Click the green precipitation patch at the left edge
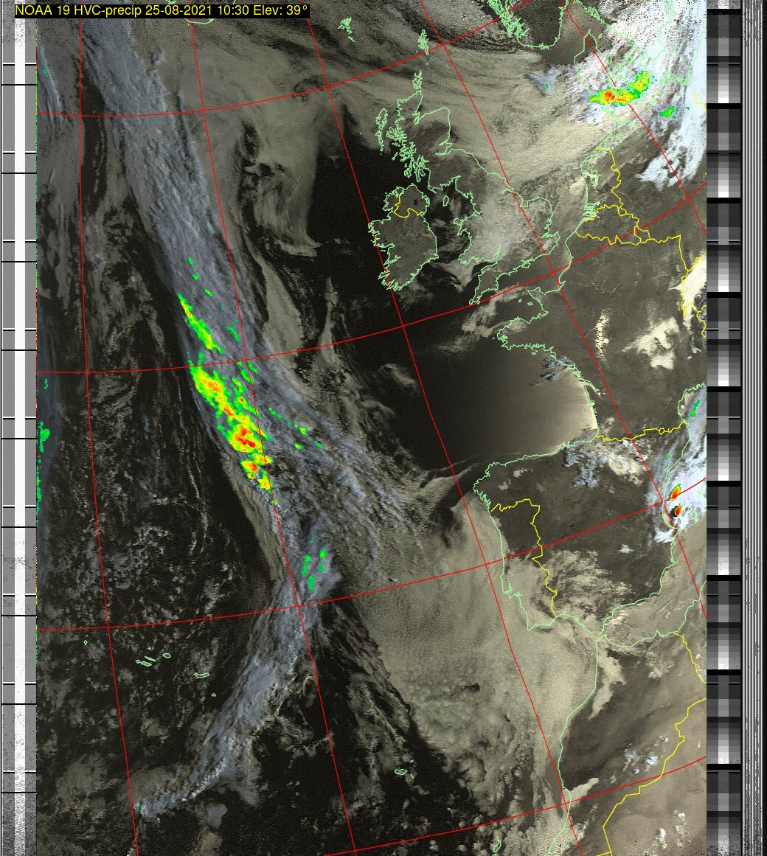 tap(44, 436)
